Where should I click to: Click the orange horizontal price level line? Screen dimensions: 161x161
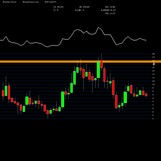tap(80, 62)
